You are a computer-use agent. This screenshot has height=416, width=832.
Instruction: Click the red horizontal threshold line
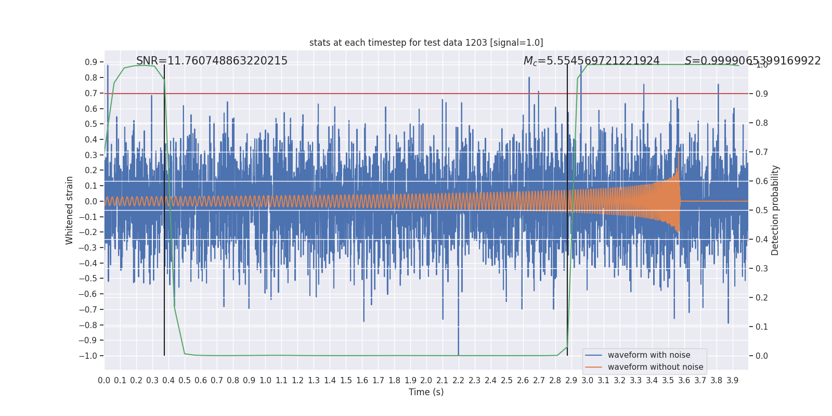[426, 94]
